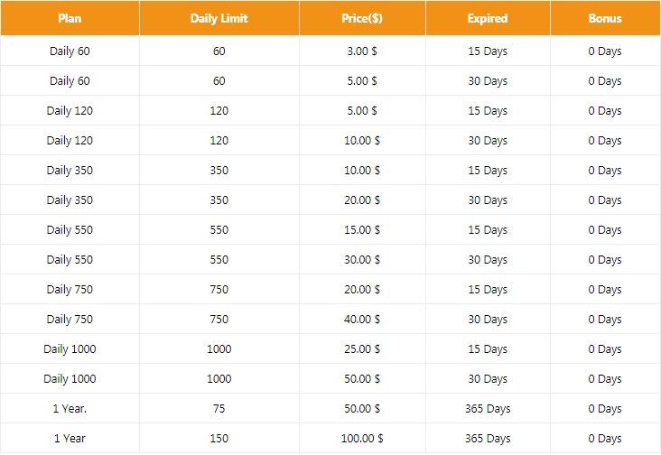Select the Daily 60 plan at 3.00 $

pos(70,51)
